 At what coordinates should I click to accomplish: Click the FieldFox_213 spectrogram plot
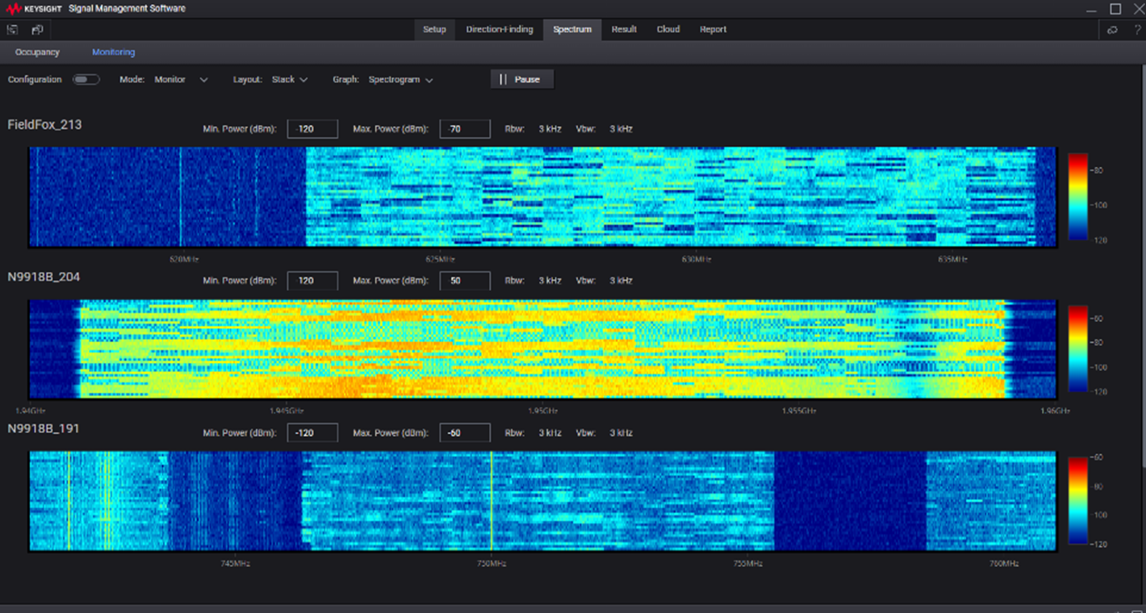pos(542,197)
